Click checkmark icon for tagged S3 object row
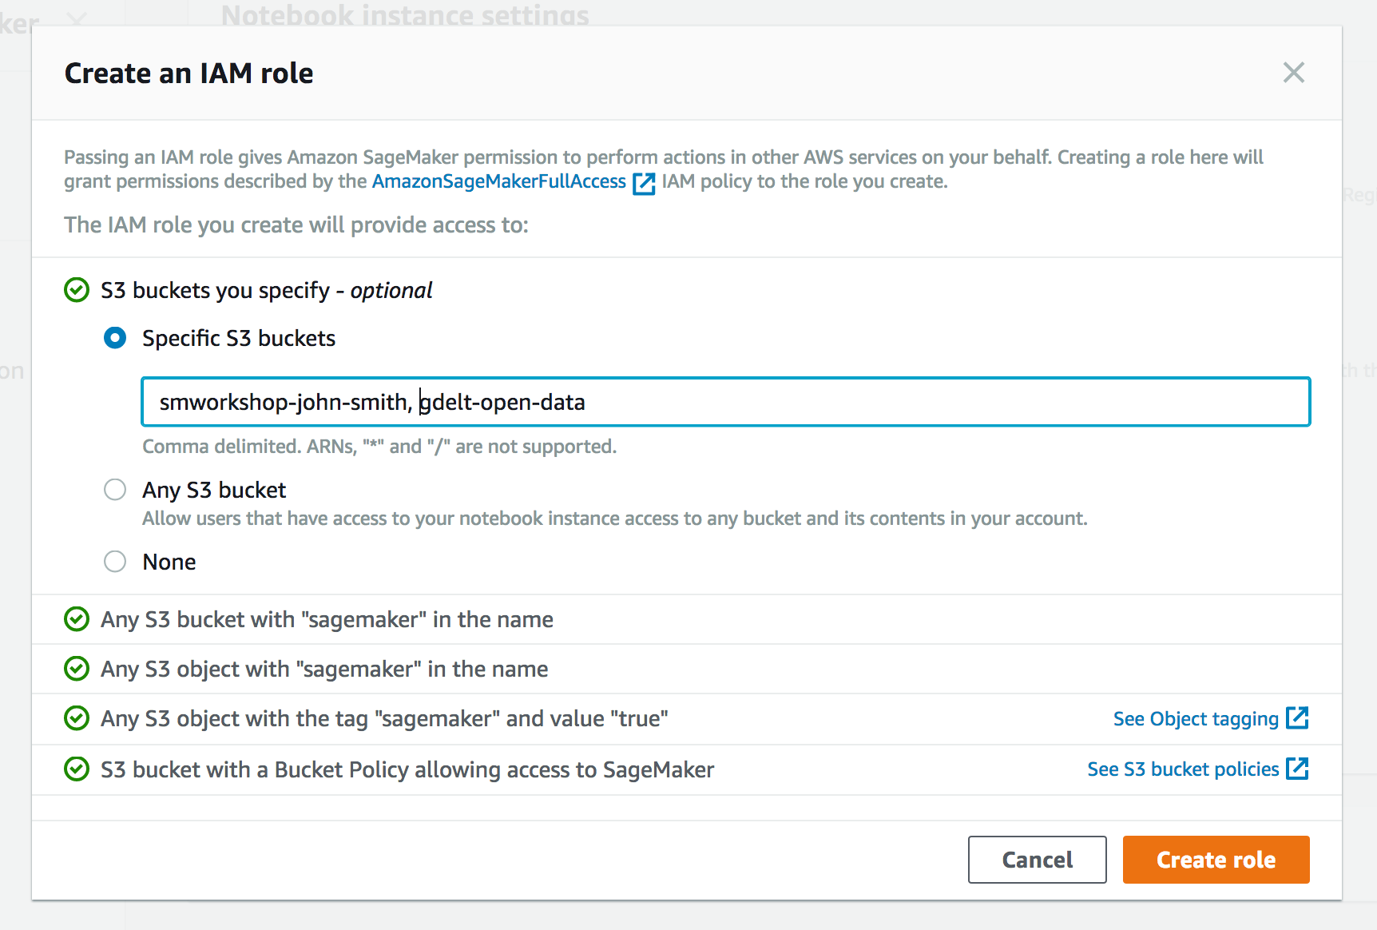The height and width of the screenshot is (930, 1377). tap(77, 718)
